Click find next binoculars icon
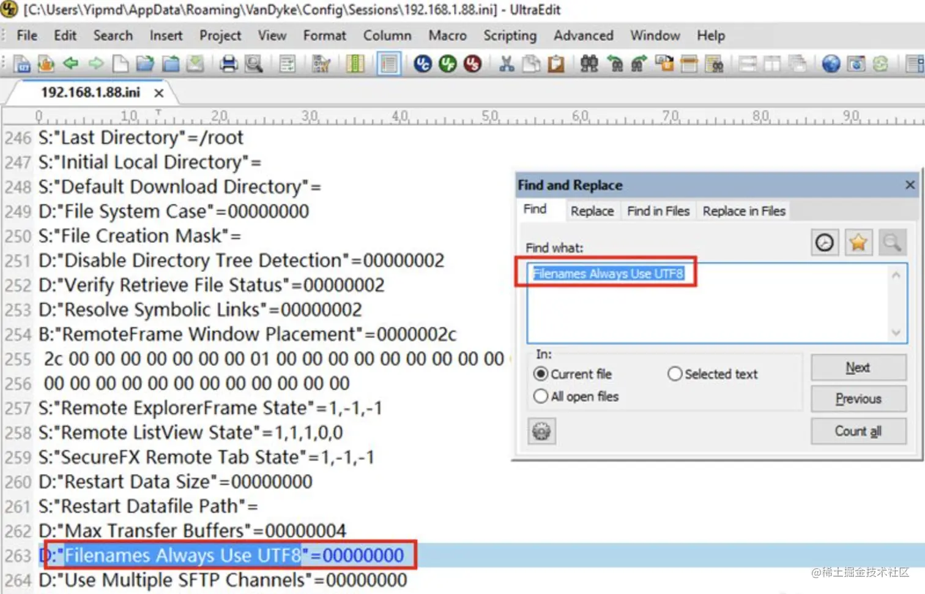This screenshot has height=594, width=925. tap(639, 63)
